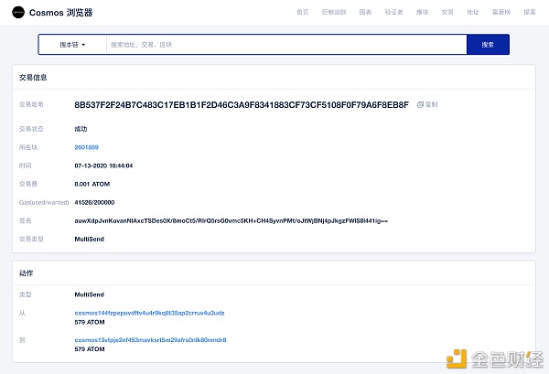Click the Cosmos browser round logo

(x=18, y=12)
